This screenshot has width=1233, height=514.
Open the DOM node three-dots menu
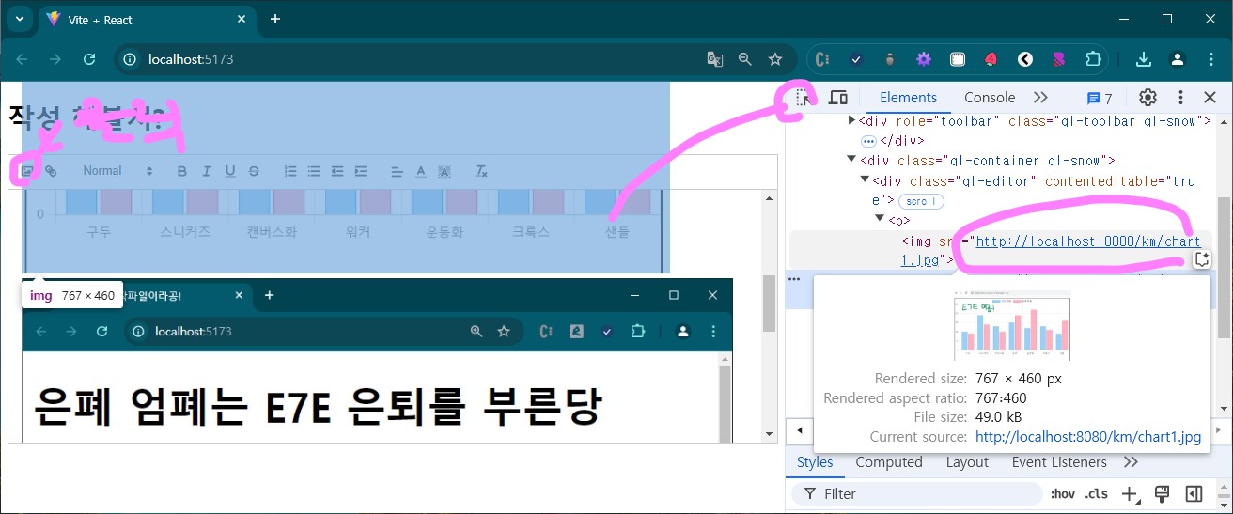pos(794,279)
